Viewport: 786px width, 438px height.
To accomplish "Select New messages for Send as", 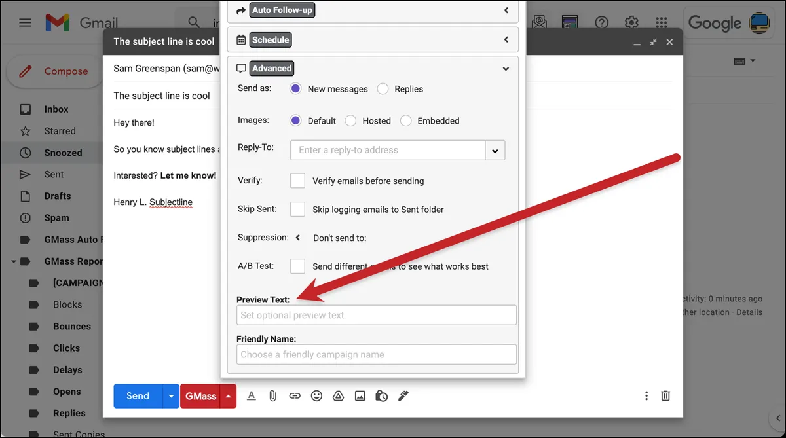I will (x=295, y=88).
